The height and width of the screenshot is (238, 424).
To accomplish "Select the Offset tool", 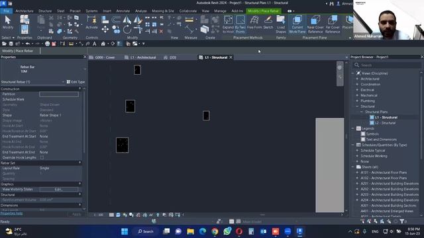I will pyautogui.click(x=117, y=20).
